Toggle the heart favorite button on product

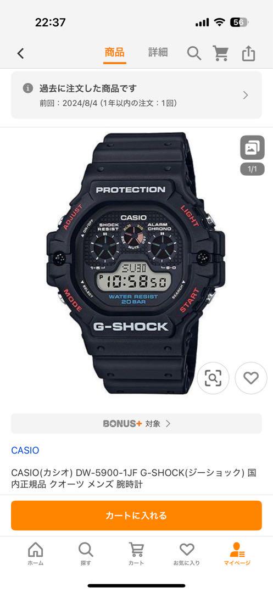pyautogui.click(x=251, y=378)
